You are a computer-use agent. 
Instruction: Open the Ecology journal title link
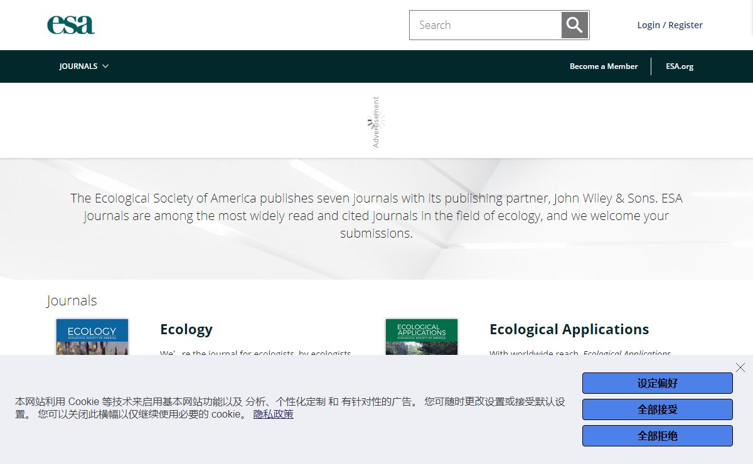point(186,329)
